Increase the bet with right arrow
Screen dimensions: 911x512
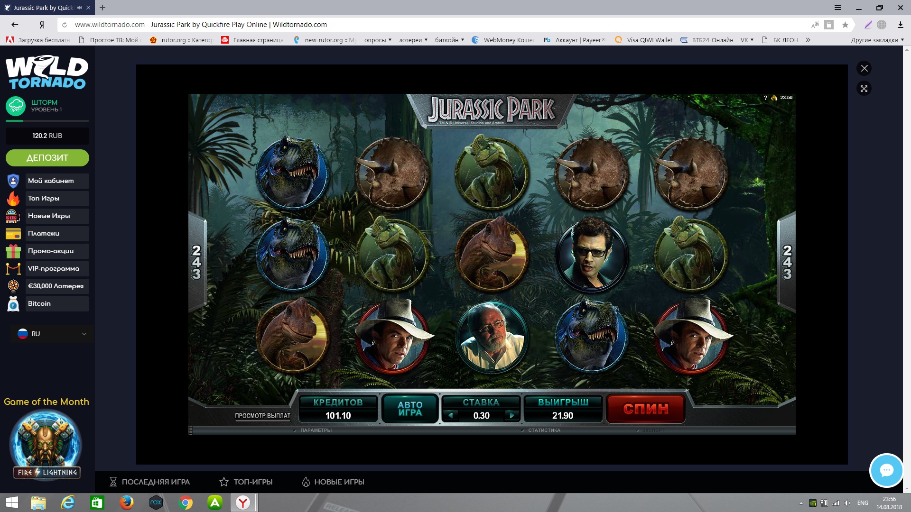point(511,415)
